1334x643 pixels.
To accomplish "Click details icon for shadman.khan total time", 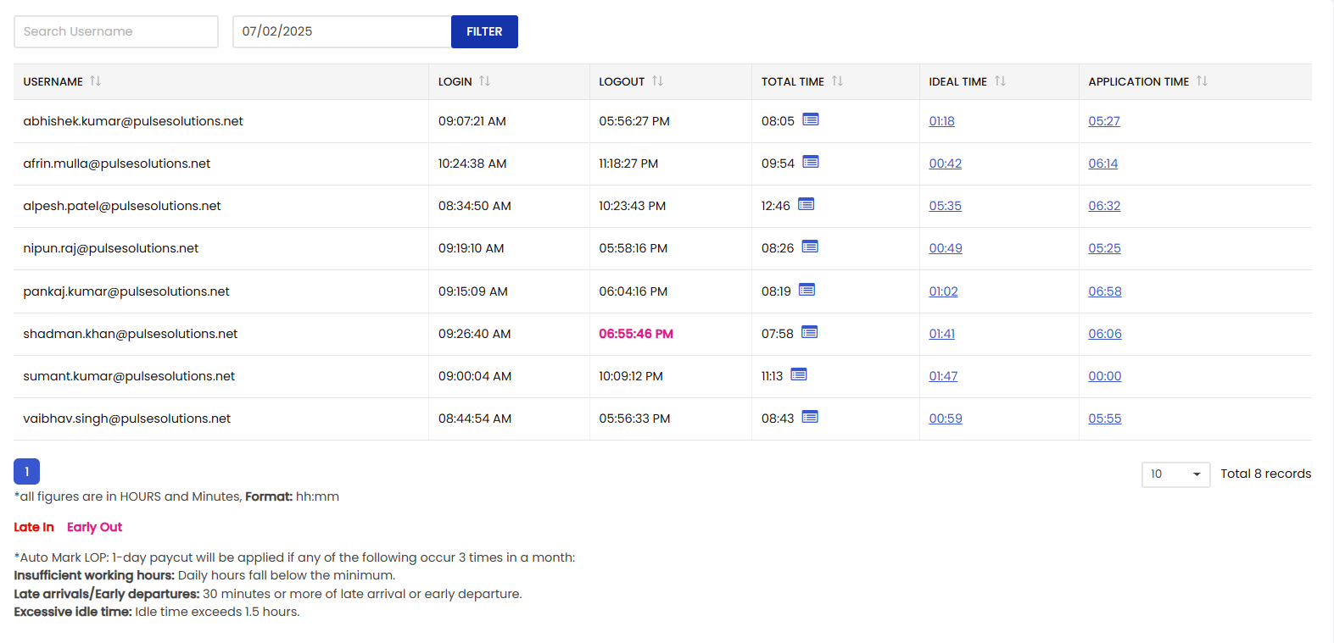I will coord(809,332).
